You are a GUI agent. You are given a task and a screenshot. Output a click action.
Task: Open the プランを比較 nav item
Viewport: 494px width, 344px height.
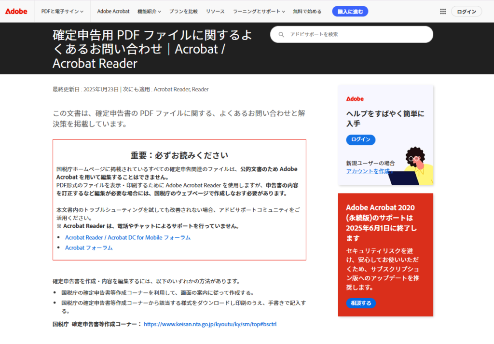click(183, 11)
